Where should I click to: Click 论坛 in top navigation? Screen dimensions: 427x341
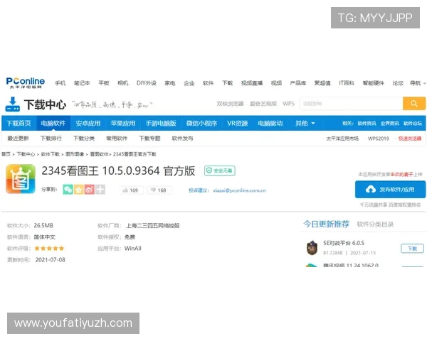(398, 83)
